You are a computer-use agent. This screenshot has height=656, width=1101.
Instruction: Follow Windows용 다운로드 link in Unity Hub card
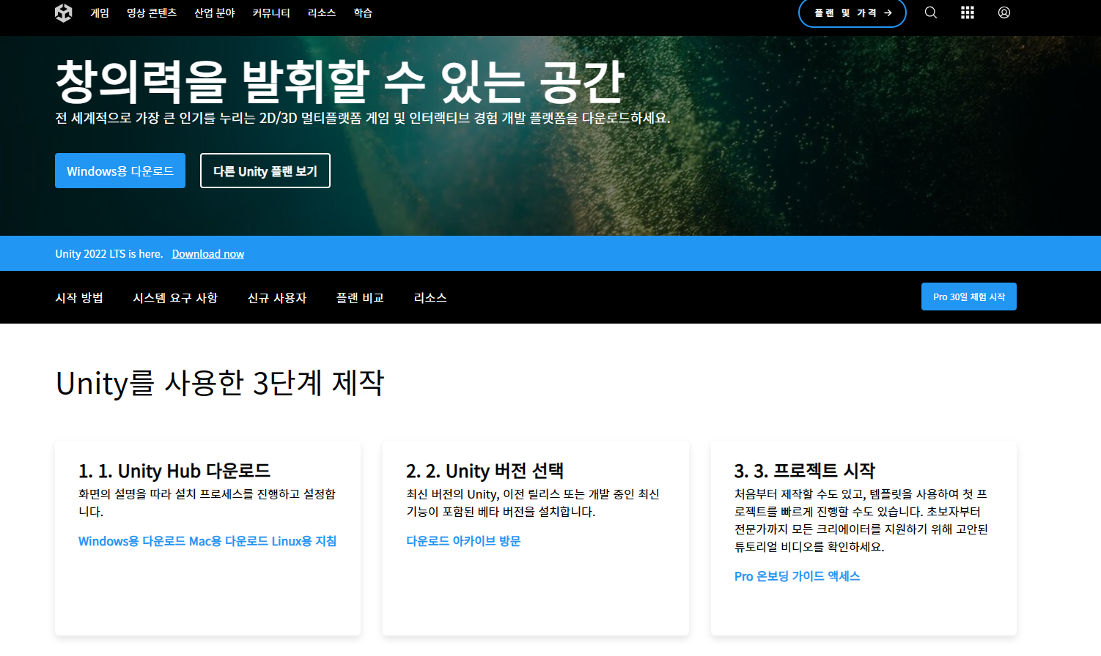tap(132, 541)
